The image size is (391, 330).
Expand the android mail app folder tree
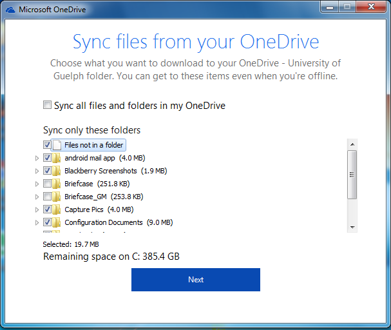[37, 158]
